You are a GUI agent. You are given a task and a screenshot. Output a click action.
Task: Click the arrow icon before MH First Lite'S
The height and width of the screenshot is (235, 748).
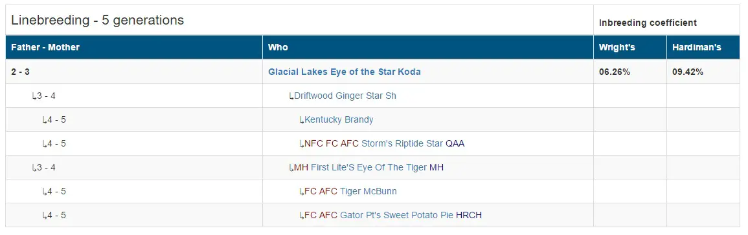coord(291,168)
